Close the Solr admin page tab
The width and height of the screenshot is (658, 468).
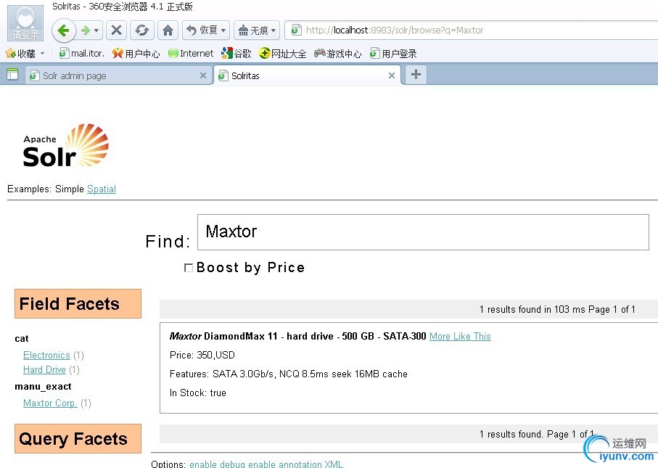[x=203, y=75]
